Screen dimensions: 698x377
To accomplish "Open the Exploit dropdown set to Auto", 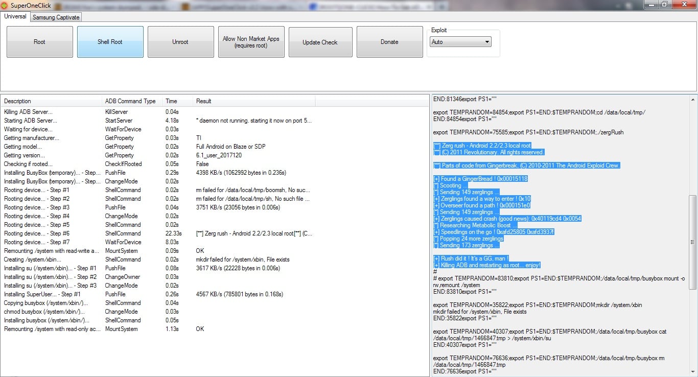I will tap(460, 42).
